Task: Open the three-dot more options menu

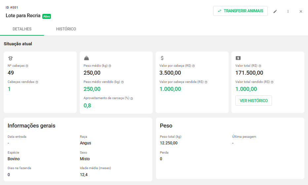Action: click(x=288, y=11)
